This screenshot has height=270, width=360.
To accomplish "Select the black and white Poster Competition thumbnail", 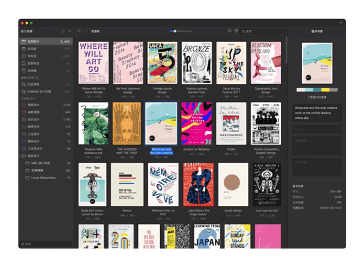I will point(266,124).
